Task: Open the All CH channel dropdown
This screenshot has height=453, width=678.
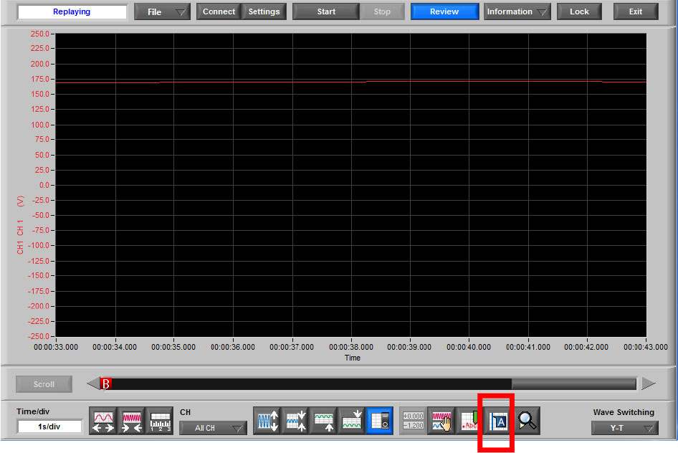Action: tap(214, 428)
